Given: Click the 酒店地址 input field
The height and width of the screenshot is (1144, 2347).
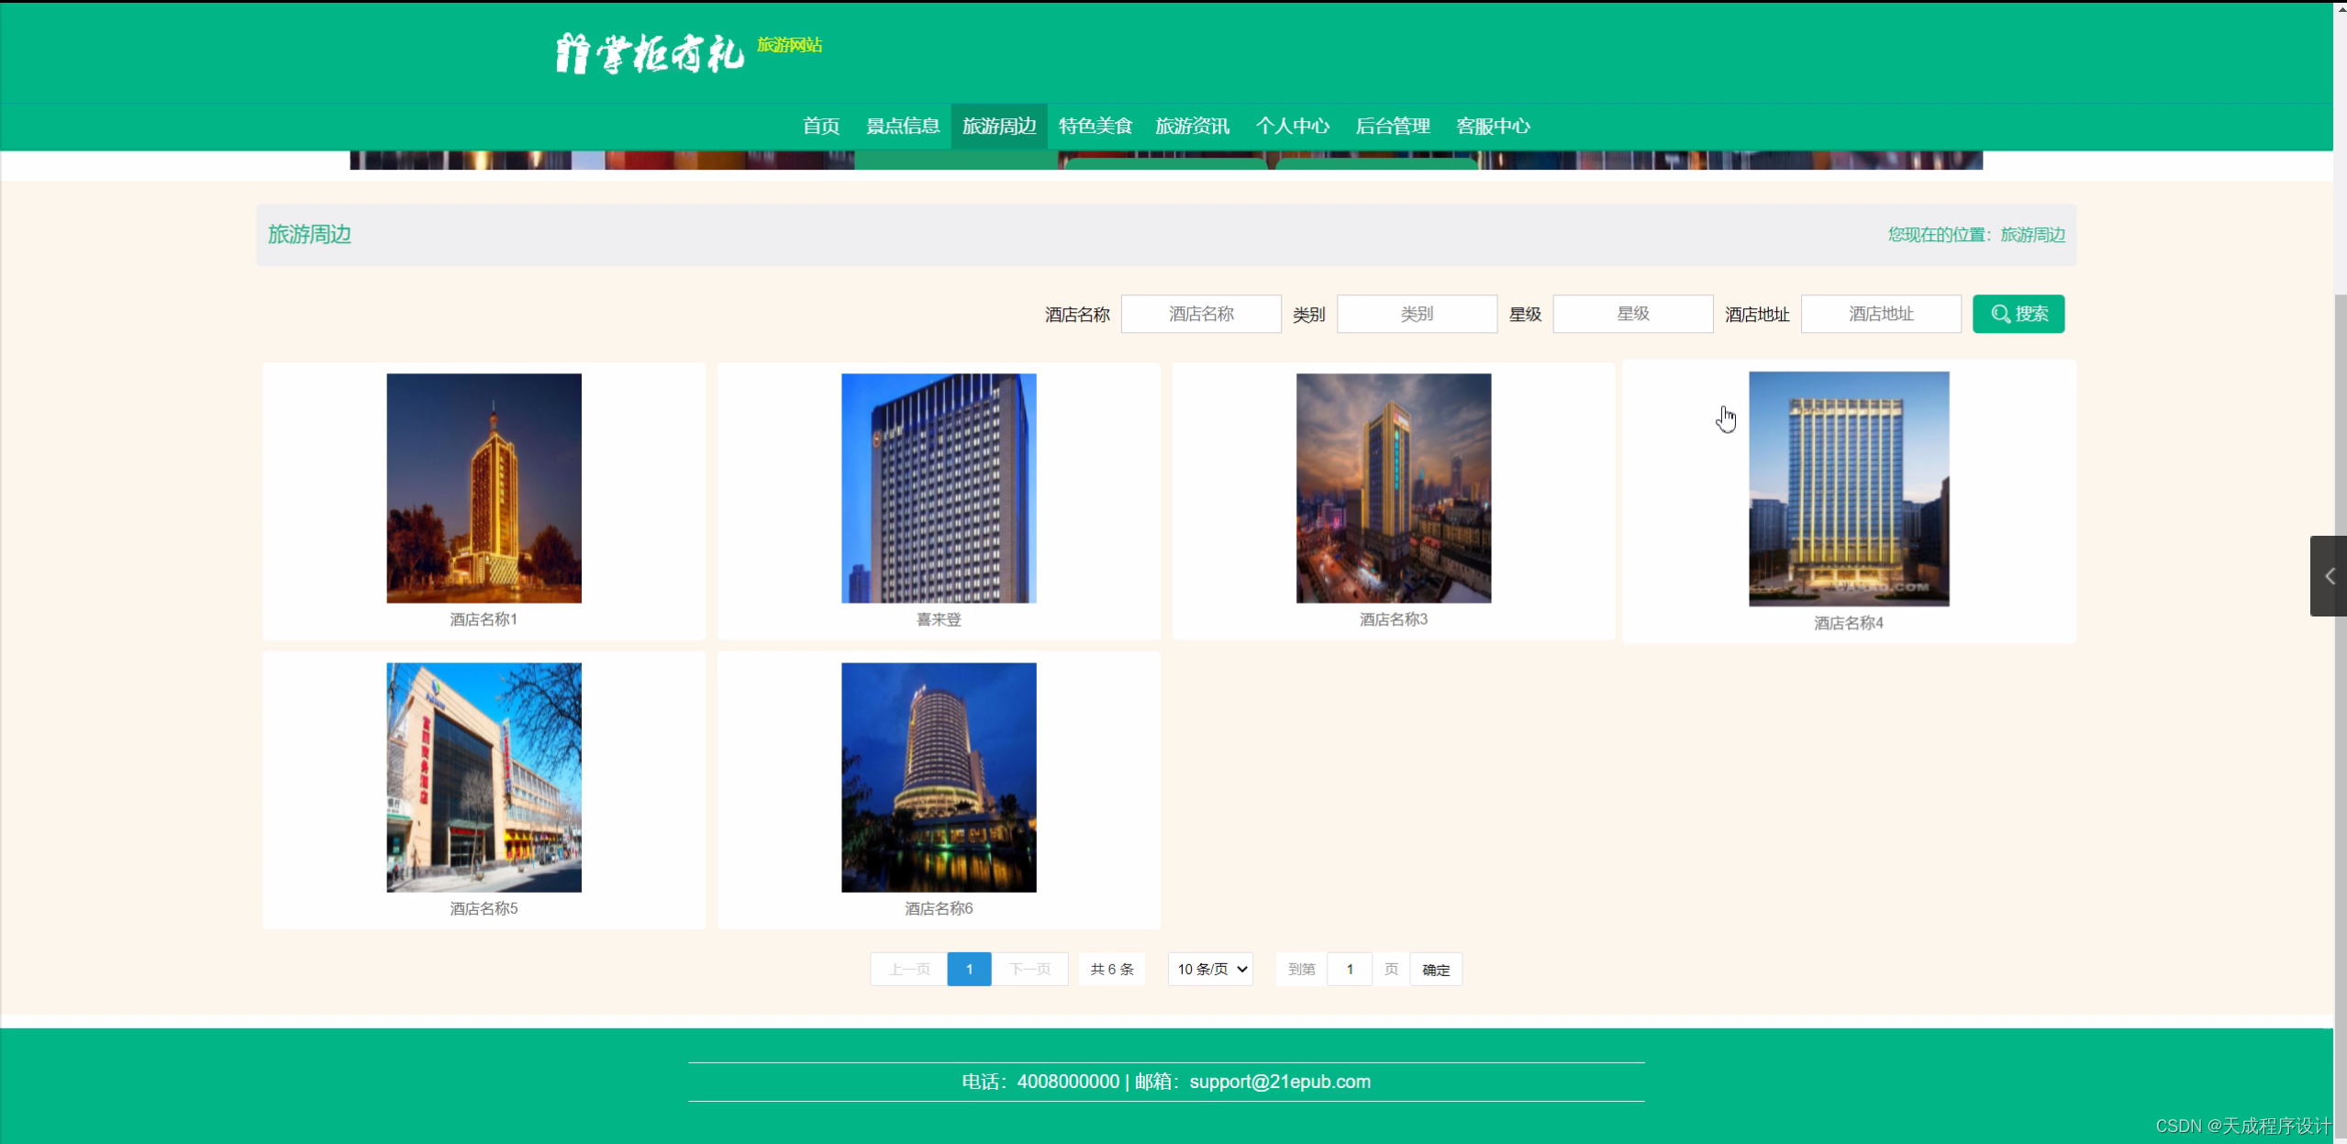Looking at the screenshot, I should click(x=1880, y=314).
